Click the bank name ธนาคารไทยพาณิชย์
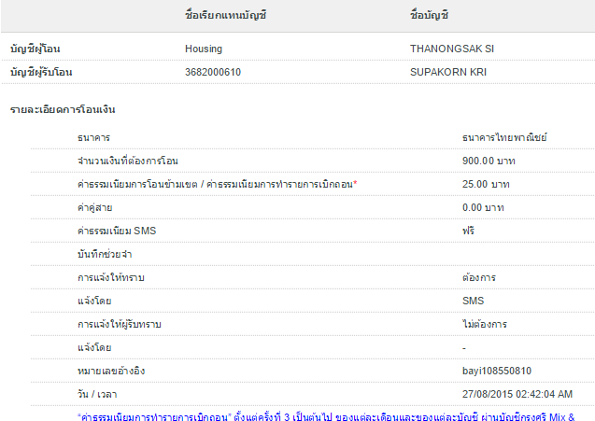This screenshot has width=595, height=421. pos(504,137)
